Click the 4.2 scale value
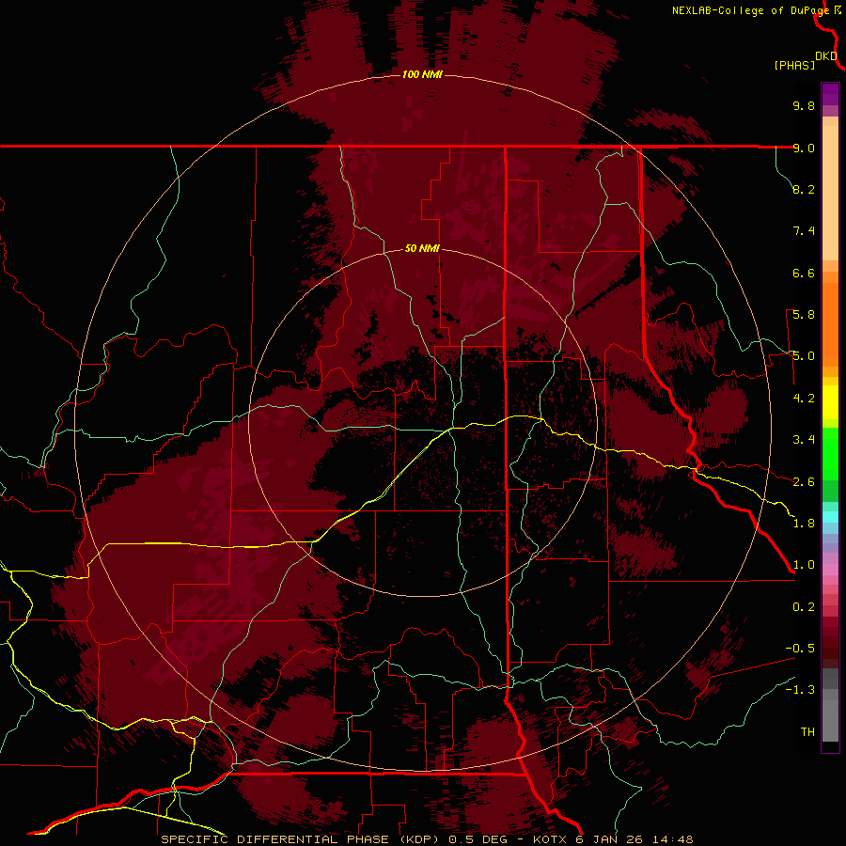The image size is (846, 846). pos(804,399)
